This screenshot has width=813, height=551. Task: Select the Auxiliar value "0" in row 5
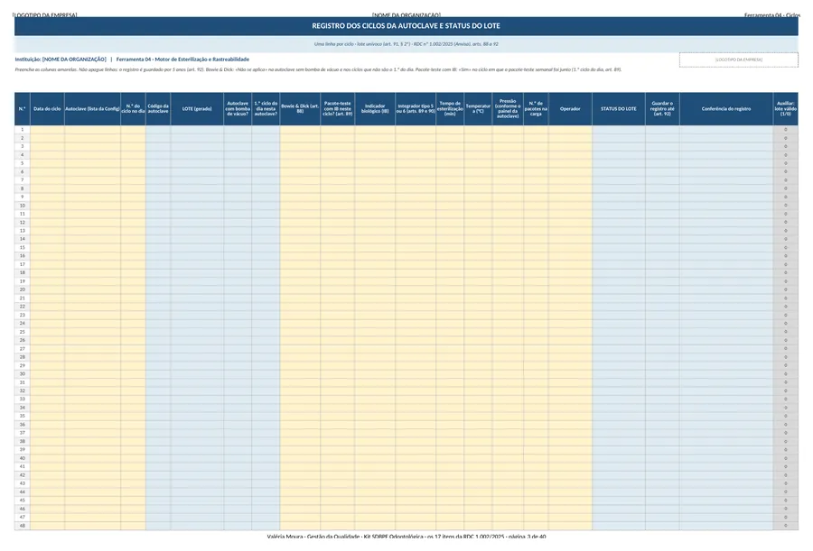[786, 163]
